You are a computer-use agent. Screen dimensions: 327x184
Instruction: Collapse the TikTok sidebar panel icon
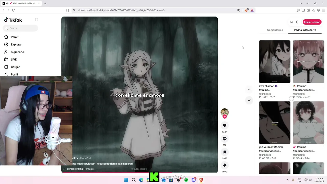click(x=37, y=20)
